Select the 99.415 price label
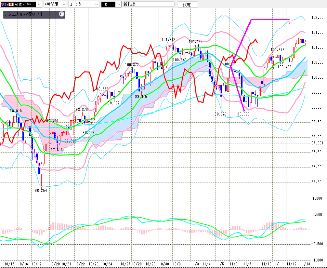Viewport: 327px width, 268px height. 141,97
